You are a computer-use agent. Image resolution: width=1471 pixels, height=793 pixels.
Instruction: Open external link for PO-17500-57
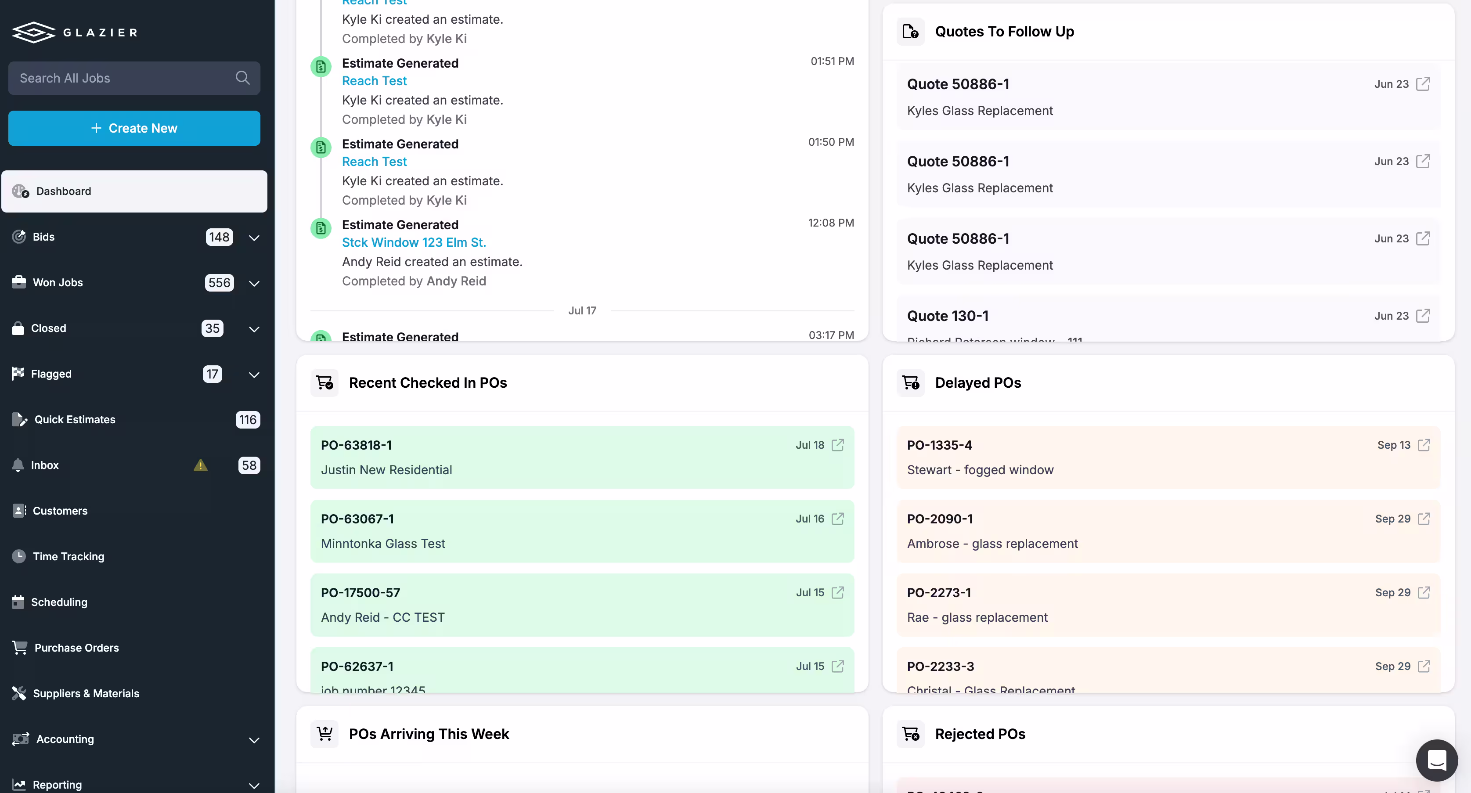click(x=837, y=592)
